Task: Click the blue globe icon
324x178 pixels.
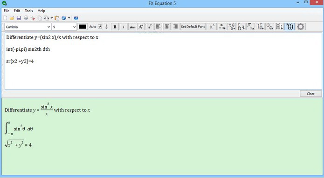Action: tap(64, 18)
